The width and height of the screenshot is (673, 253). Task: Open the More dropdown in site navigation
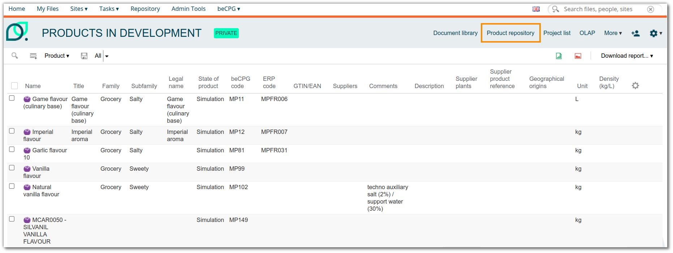click(x=613, y=33)
